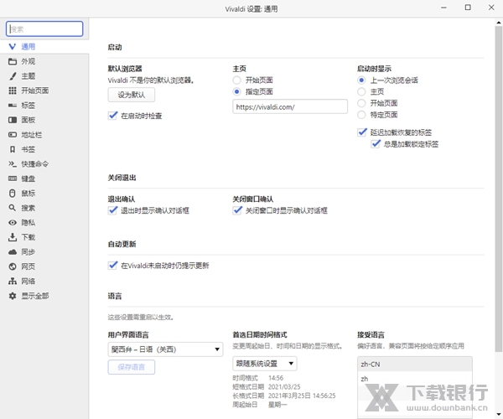Toggle the 退出时显示确认对话框 checkbox
The height and width of the screenshot is (419, 503).
pyautogui.click(x=112, y=210)
